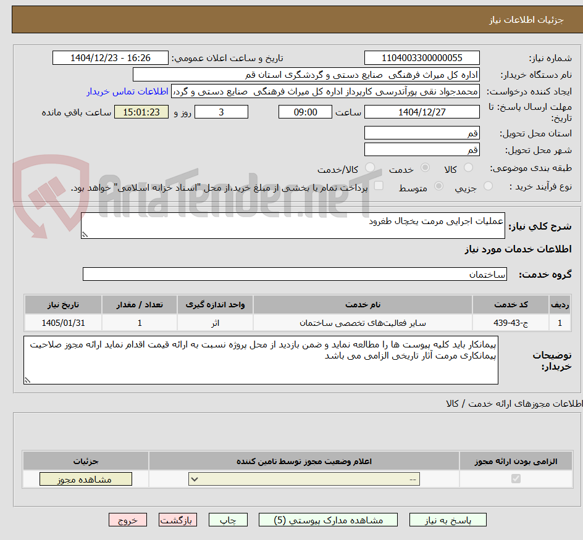The image size is (583, 540).
Task: Click the delivery province field قم
Action: [422, 133]
